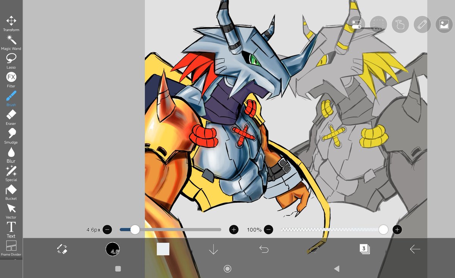Select the Vector tool
Viewport: 455px width, 278px height.
click(x=11, y=211)
